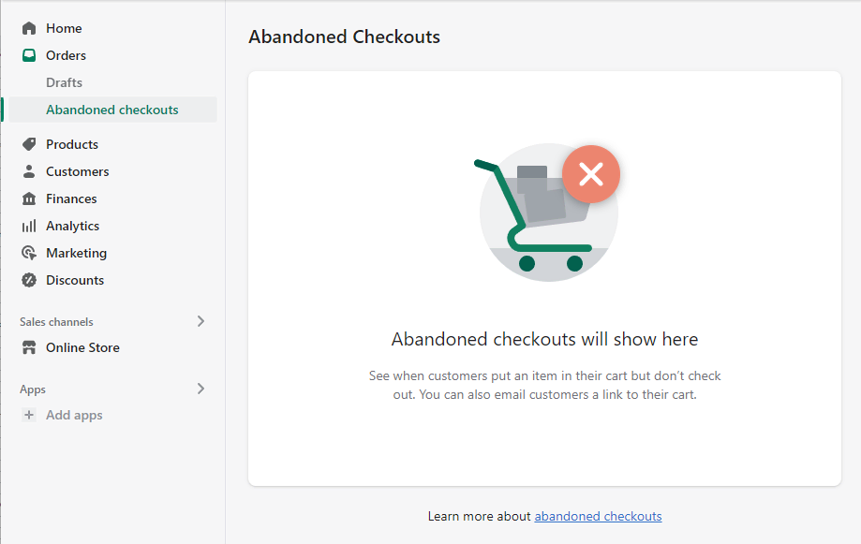Click the Home house icon
The image size is (861, 544).
click(x=29, y=28)
